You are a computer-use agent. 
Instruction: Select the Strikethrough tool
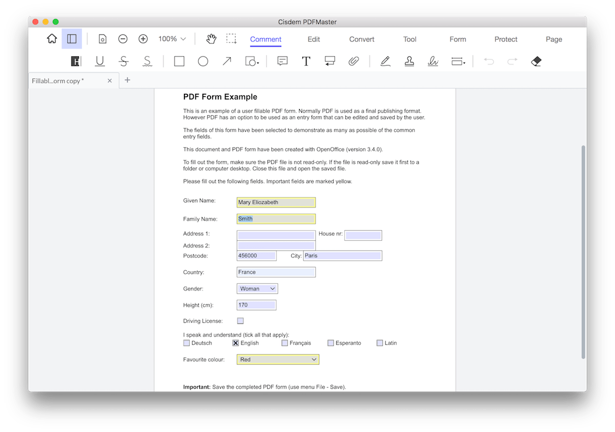(124, 61)
